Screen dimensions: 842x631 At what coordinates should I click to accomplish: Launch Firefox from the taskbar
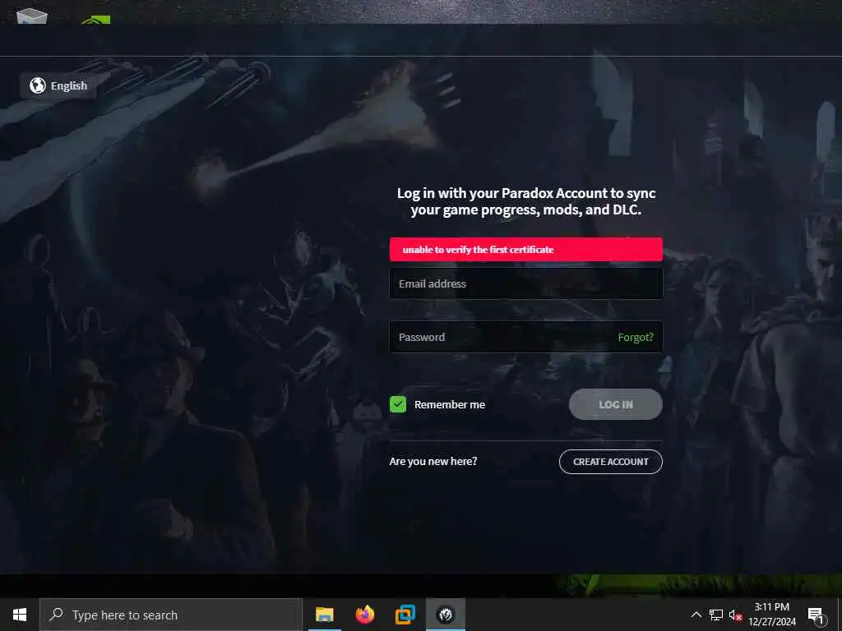[x=364, y=615]
